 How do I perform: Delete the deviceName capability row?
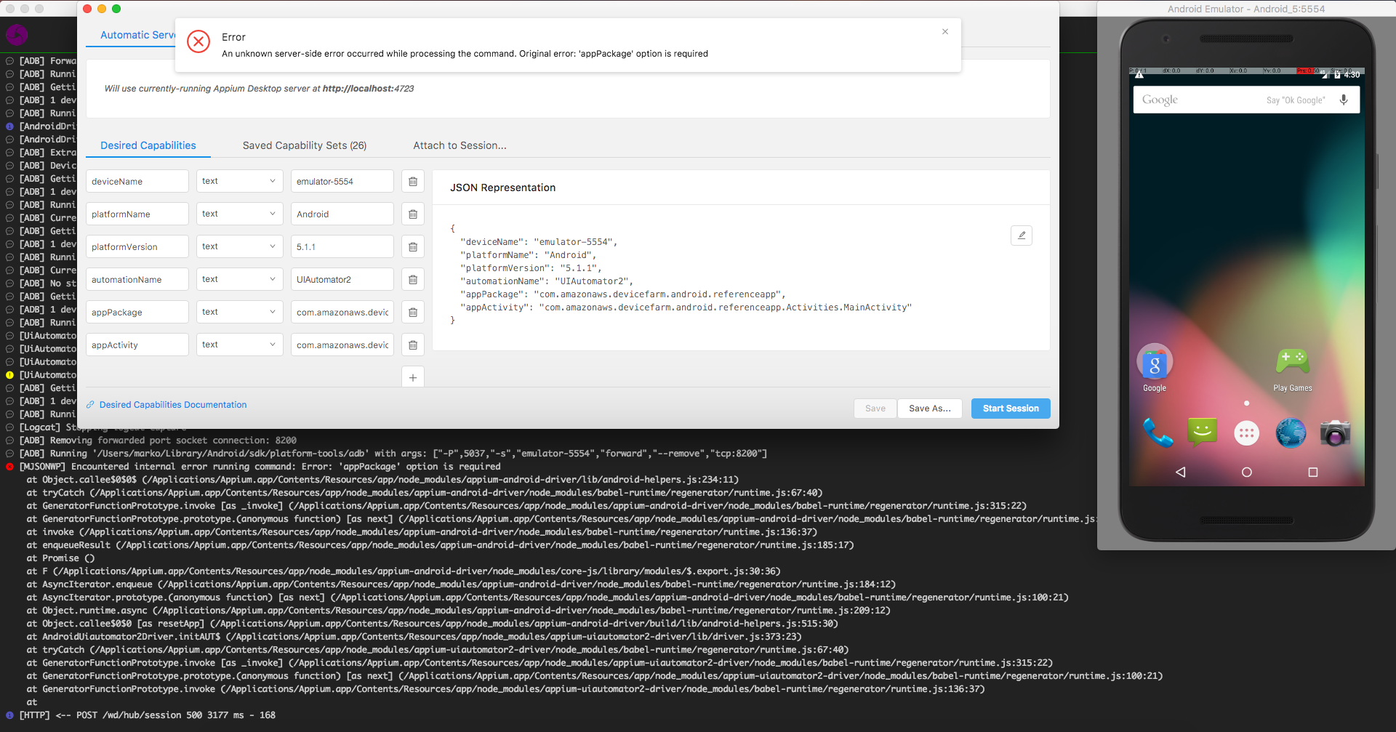413,181
